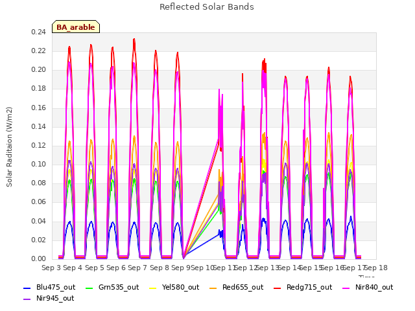Click the Sep 9 x-axis date label
Viewport: 415px width, 311px height.
tap(181, 268)
